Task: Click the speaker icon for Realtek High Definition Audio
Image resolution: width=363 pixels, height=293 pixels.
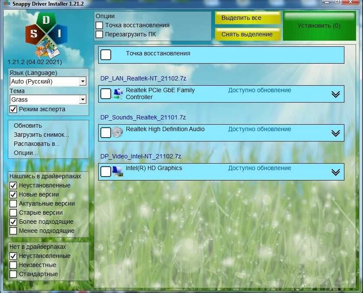Action: click(118, 132)
